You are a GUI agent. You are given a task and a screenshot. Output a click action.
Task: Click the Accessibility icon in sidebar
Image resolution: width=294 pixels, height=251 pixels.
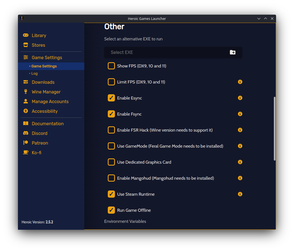pyautogui.click(x=26, y=111)
